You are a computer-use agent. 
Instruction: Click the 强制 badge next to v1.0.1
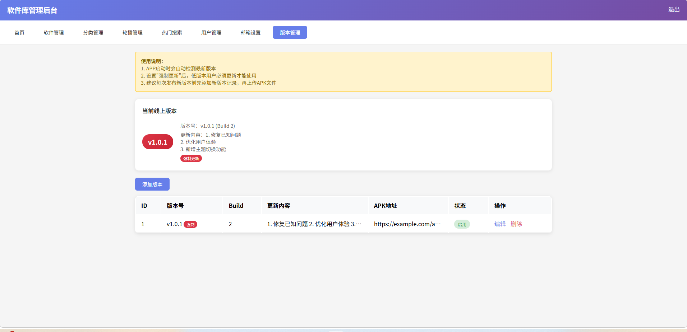(x=191, y=224)
